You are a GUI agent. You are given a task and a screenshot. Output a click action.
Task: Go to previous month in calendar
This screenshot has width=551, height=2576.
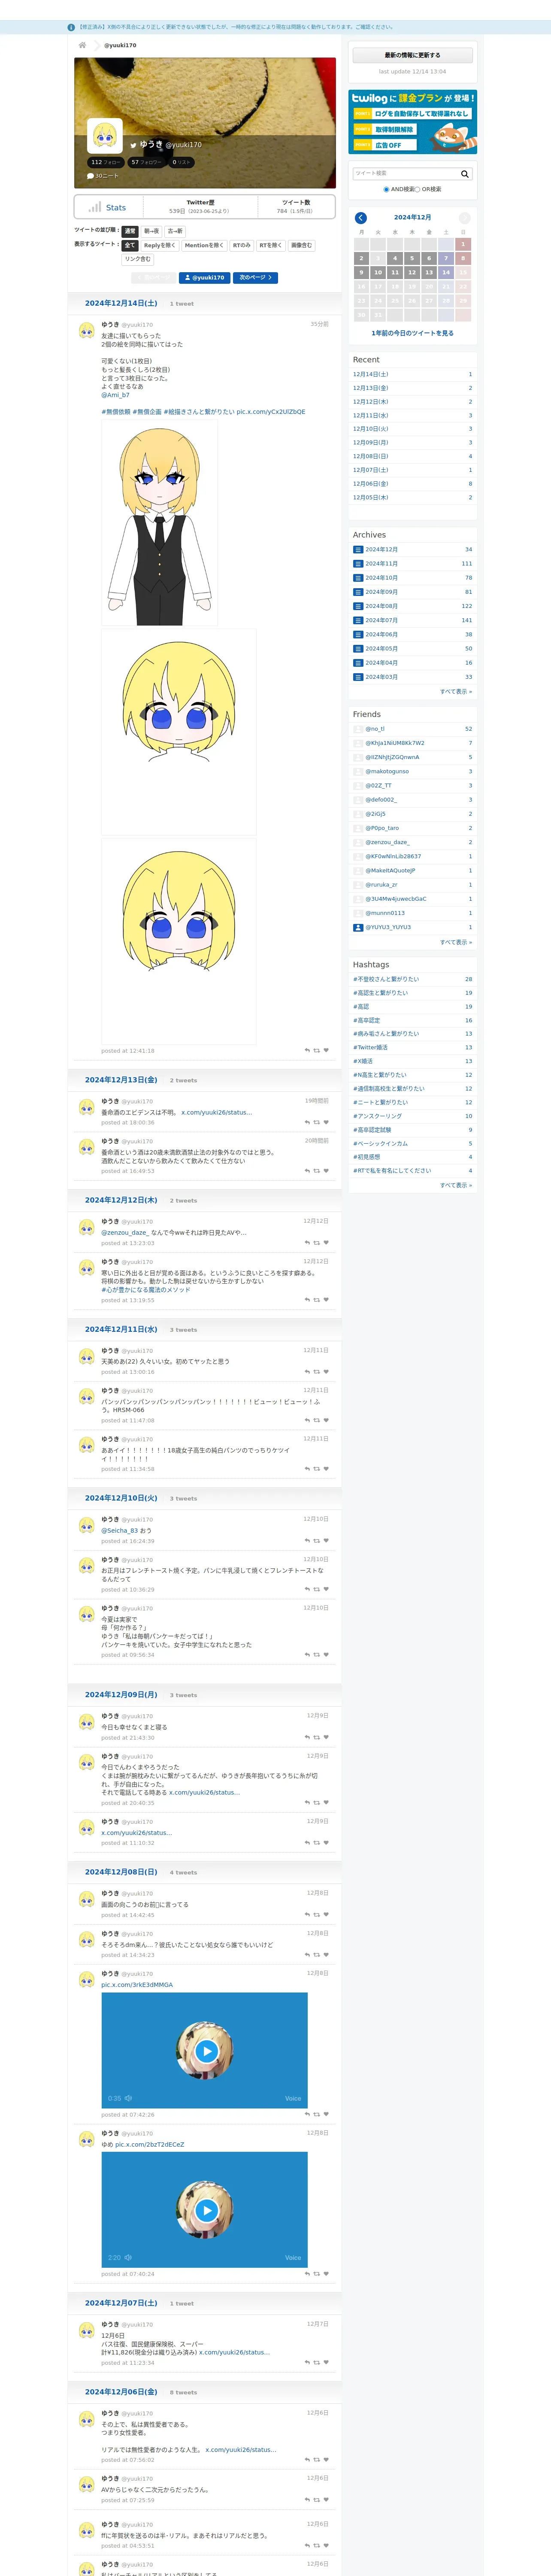pos(361,218)
